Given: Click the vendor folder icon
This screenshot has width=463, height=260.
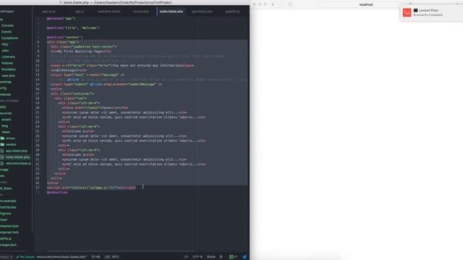Looking at the screenshot, I should [2, 144].
